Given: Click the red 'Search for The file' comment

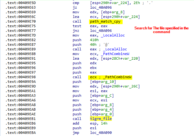Looking at the screenshot, I should pyautogui.click(x=161, y=30).
